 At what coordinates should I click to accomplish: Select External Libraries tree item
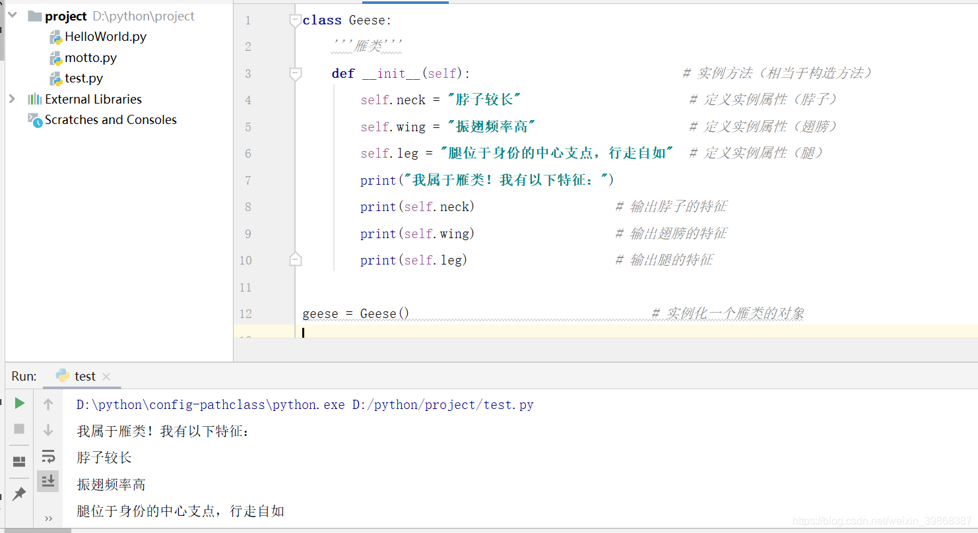[93, 99]
